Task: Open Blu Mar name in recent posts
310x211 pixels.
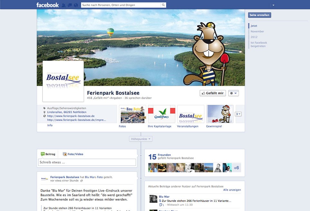Action: coord(164,197)
